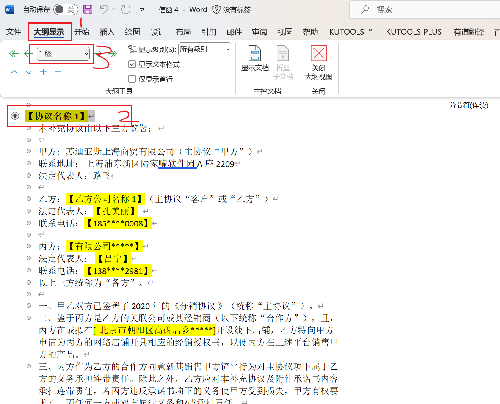
Task: Click the document title 信函 4 - Word
Action: click(183, 9)
